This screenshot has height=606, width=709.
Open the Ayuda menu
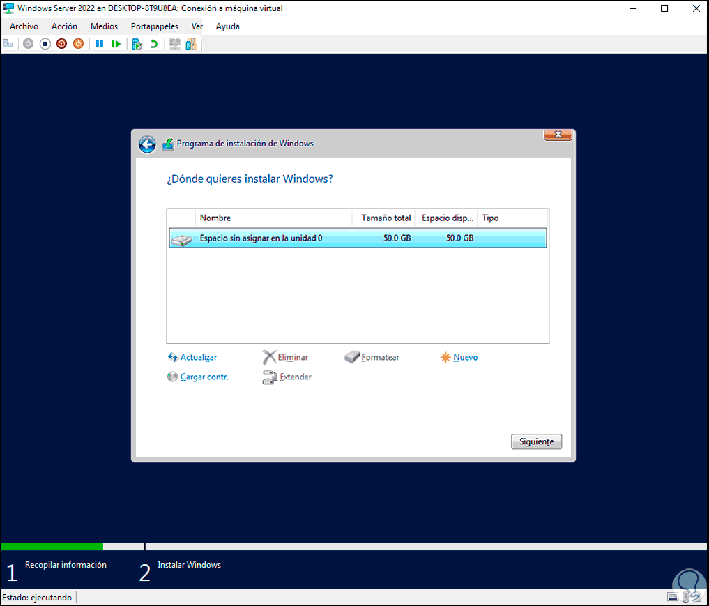click(227, 26)
